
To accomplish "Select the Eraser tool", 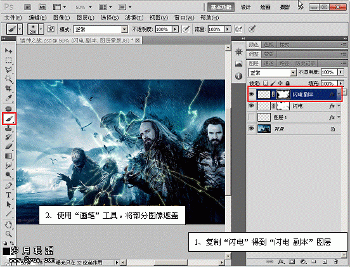I will tap(8, 147).
